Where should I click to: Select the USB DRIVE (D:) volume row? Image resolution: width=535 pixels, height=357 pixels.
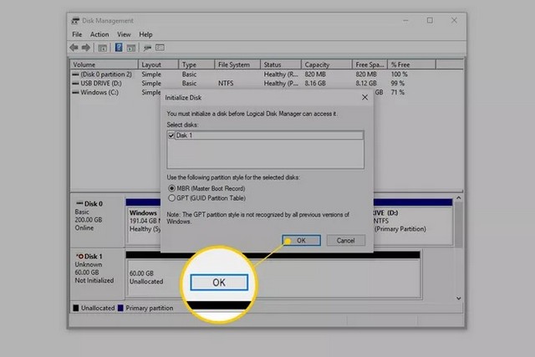(99, 84)
